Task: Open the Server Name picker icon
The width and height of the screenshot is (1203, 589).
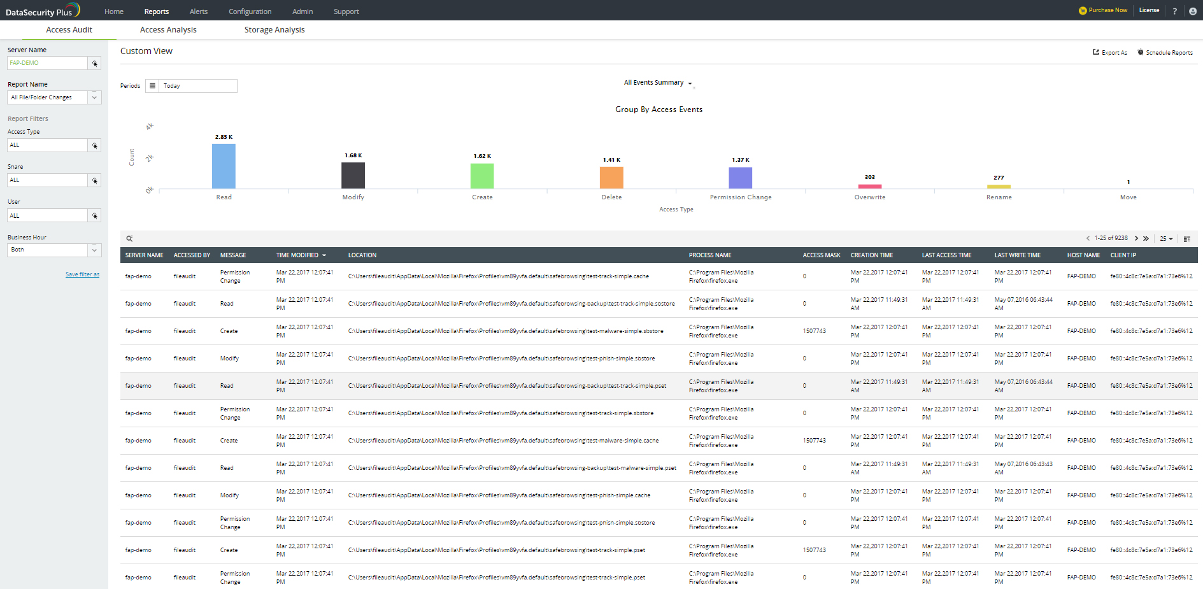Action: (95, 63)
